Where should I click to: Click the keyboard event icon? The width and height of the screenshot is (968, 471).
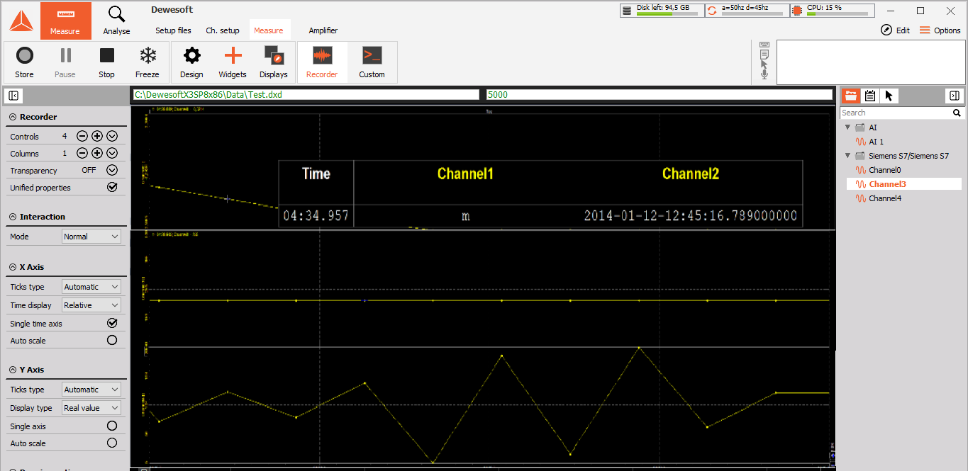pos(764,44)
